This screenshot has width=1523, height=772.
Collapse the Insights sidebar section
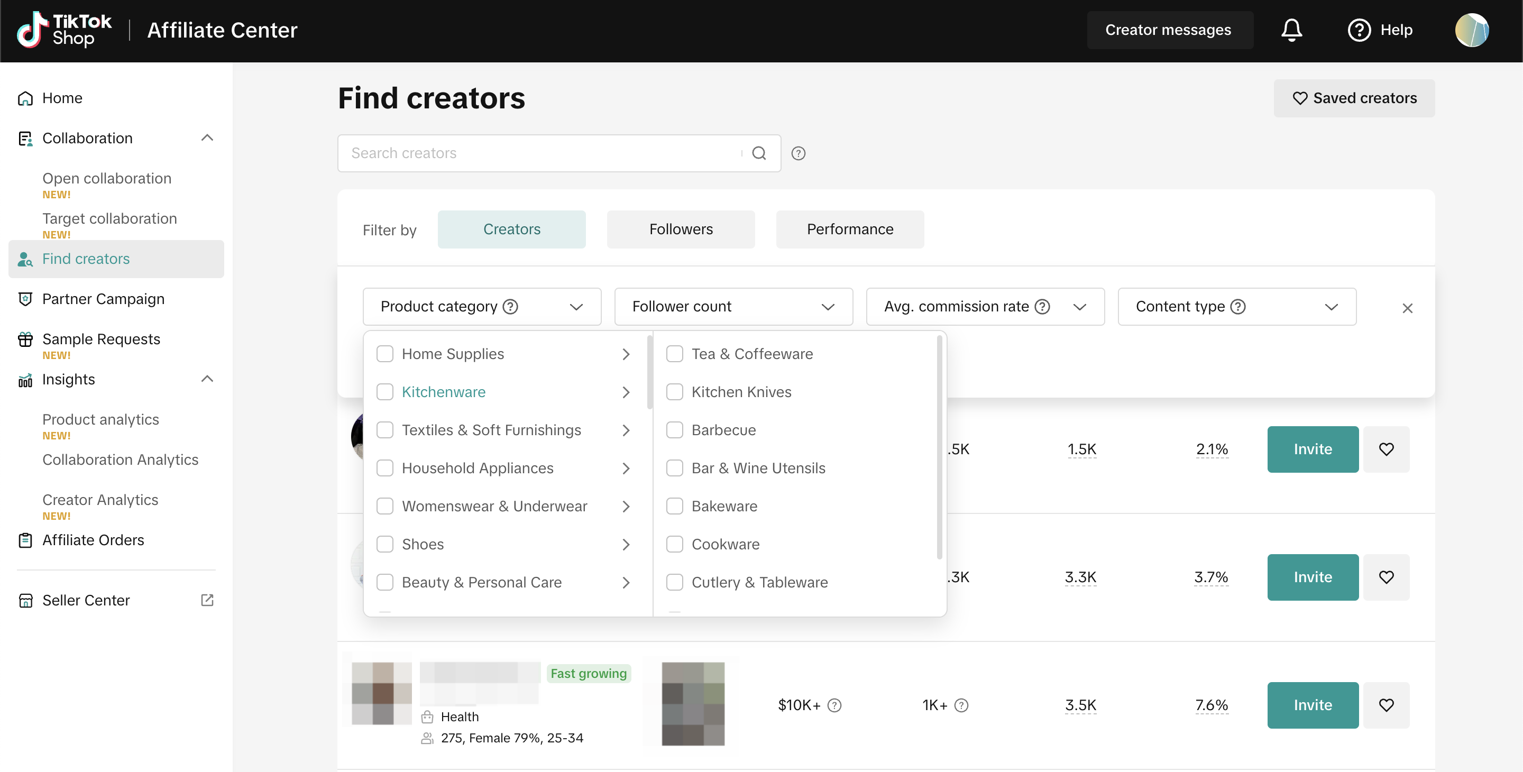(x=207, y=379)
